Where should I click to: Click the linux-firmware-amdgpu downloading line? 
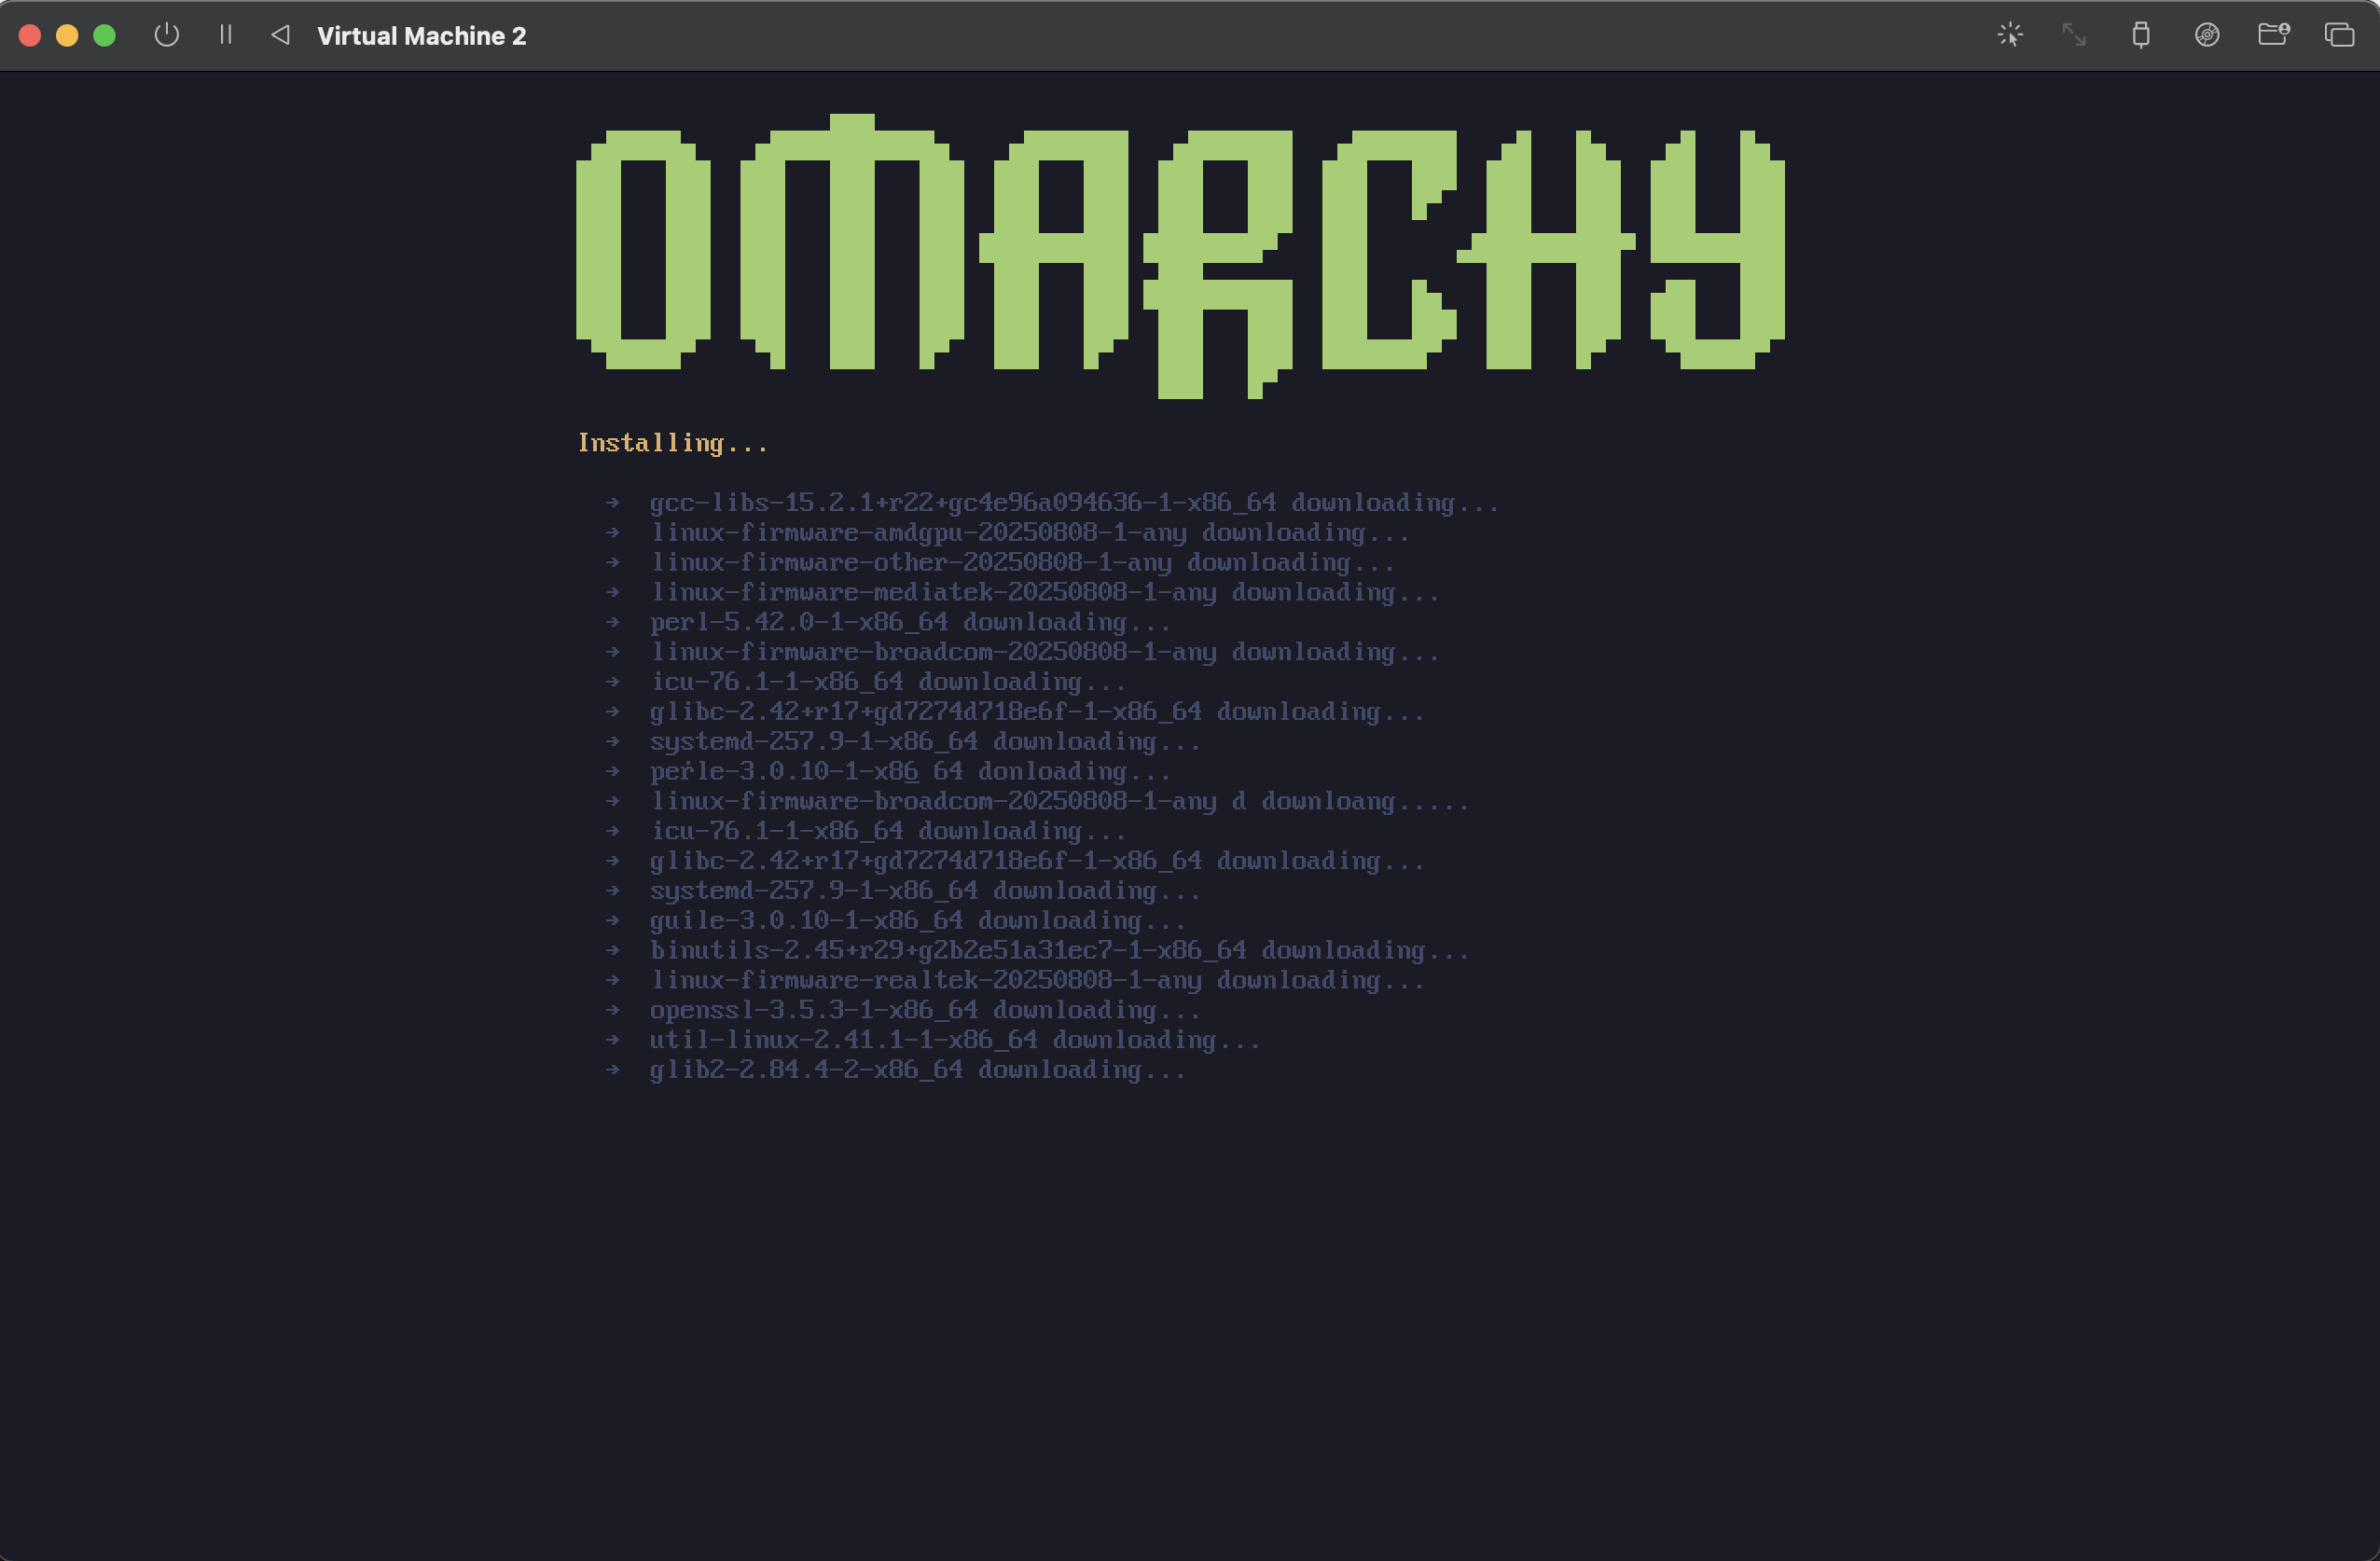point(1029,533)
